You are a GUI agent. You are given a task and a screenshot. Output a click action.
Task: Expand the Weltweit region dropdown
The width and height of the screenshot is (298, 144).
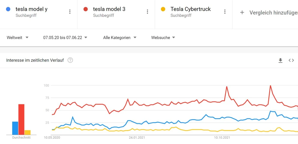tap(18, 38)
